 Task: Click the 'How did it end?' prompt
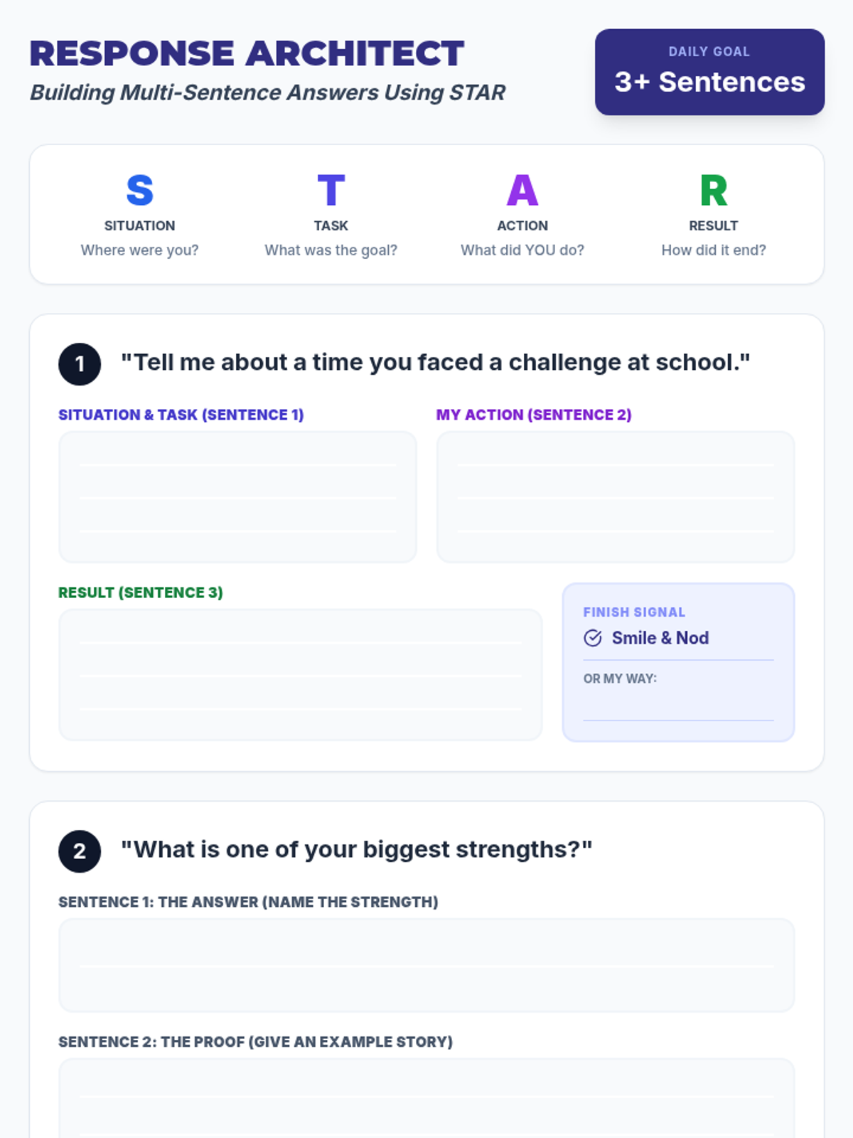[x=713, y=250]
